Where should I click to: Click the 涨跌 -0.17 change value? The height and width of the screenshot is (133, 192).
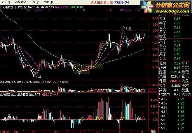177,68
